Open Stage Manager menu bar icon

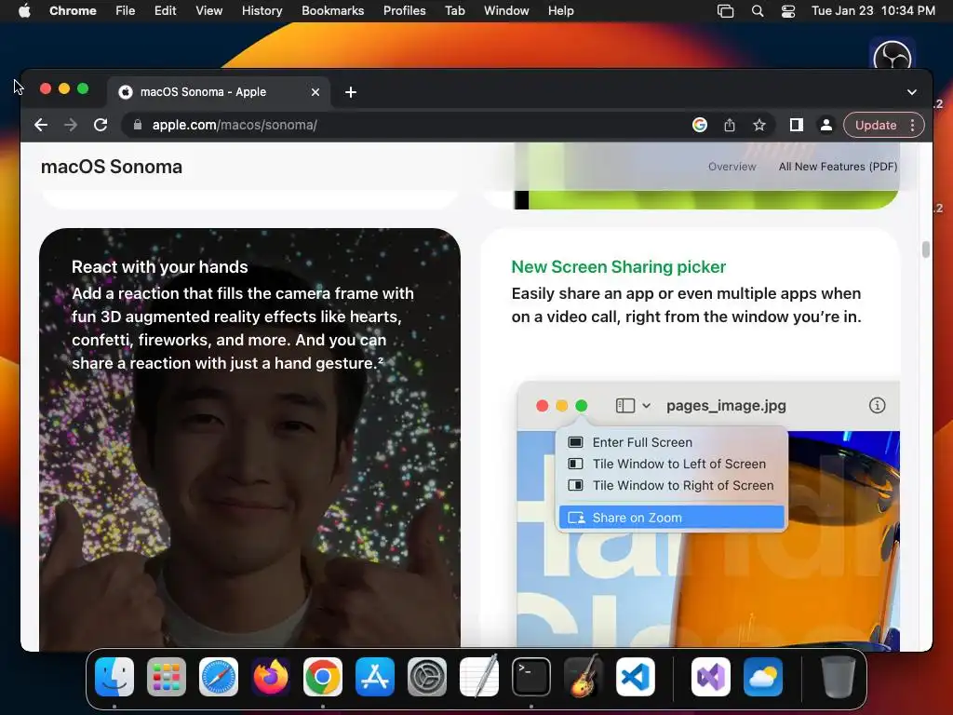pyautogui.click(x=726, y=11)
